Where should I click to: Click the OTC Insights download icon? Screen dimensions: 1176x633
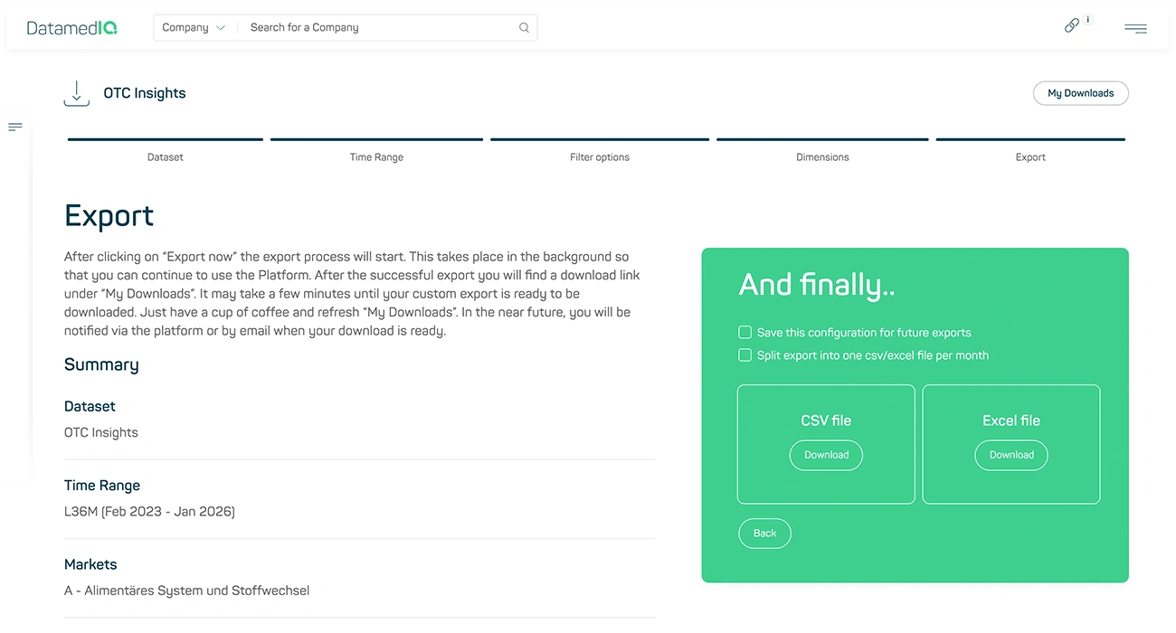point(76,92)
